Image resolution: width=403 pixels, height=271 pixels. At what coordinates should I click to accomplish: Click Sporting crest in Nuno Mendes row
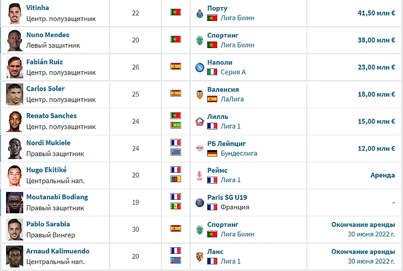tap(200, 40)
